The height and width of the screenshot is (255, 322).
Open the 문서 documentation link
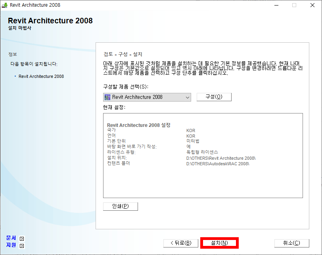11,238
